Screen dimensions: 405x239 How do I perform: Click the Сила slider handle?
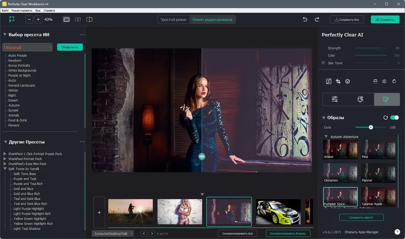point(371,127)
